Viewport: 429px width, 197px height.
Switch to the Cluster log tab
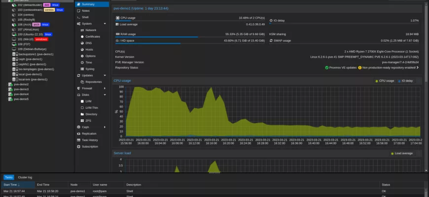25,177
